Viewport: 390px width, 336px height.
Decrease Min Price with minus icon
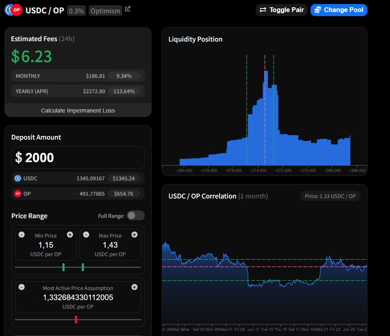pos(22,234)
